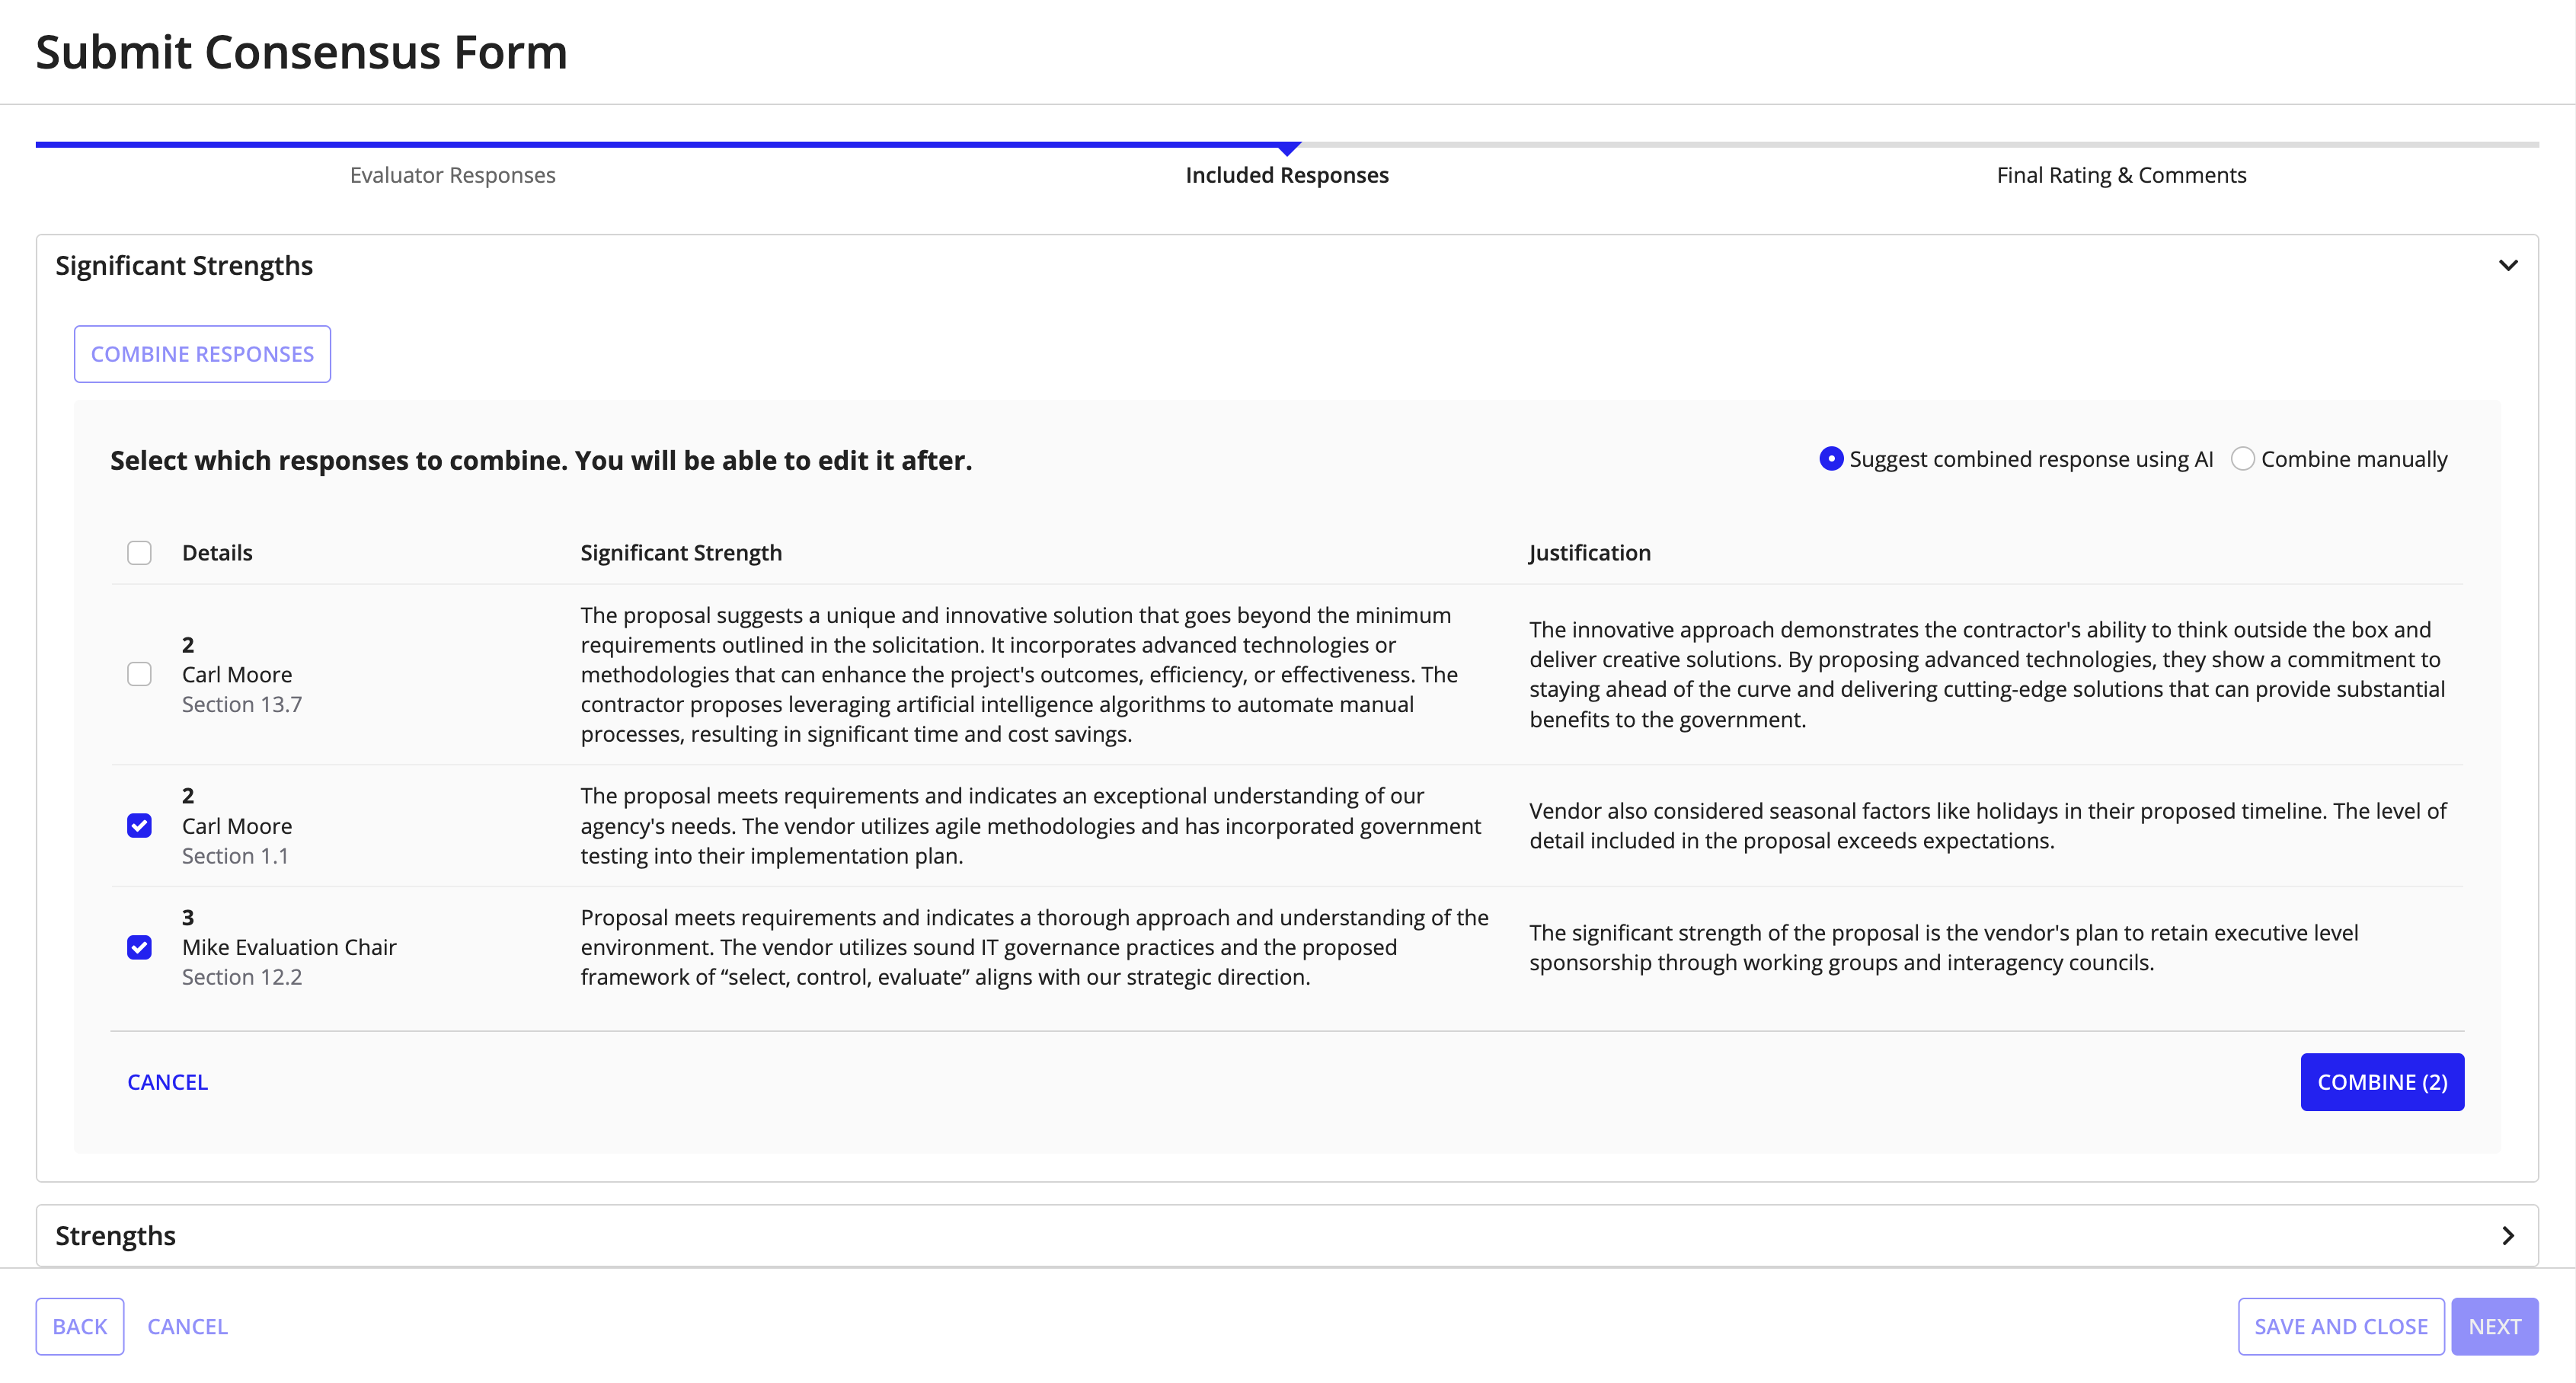Click the CANCEL link
The image size is (2576, 1383).
[x=168, y=1080]
